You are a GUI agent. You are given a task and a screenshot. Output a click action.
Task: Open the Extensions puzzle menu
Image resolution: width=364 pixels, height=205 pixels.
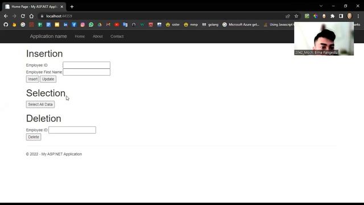pos(332,16)
